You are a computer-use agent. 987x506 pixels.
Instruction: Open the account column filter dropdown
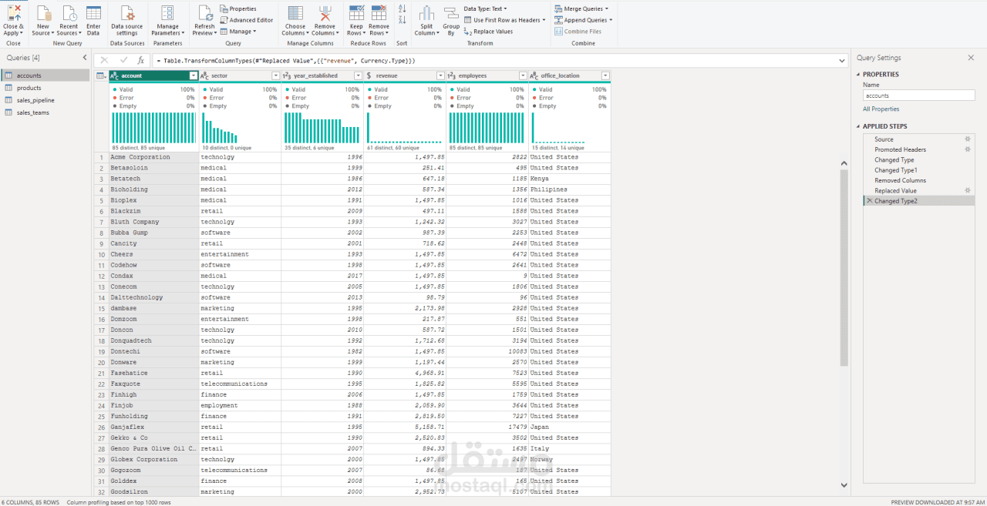[x=194, y=75]
